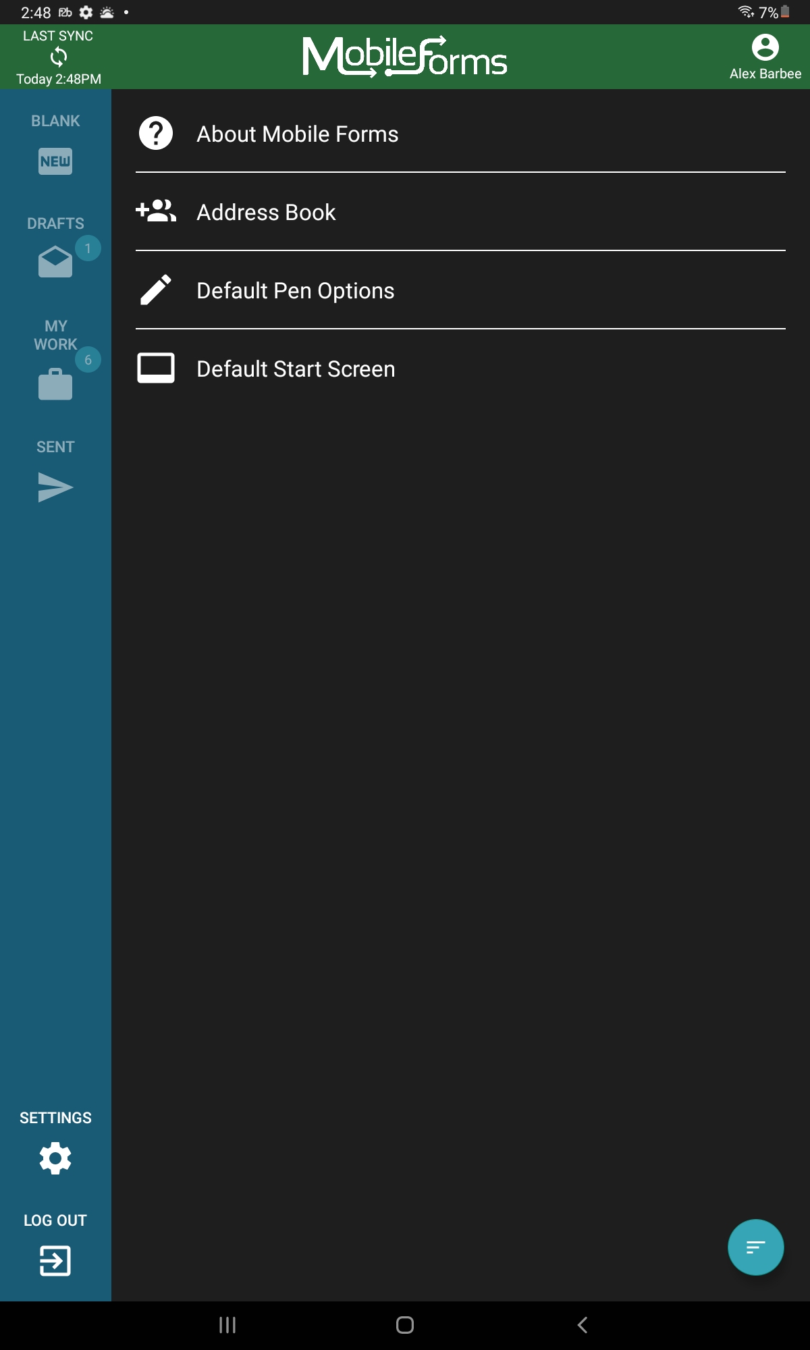Screen dimensions: 810x1350
Task: Open the Alex Barbee profile icon
Action: [x=765, y=47]
